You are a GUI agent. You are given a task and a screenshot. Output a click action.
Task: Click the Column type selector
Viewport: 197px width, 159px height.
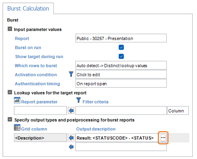tap(178, 111)
